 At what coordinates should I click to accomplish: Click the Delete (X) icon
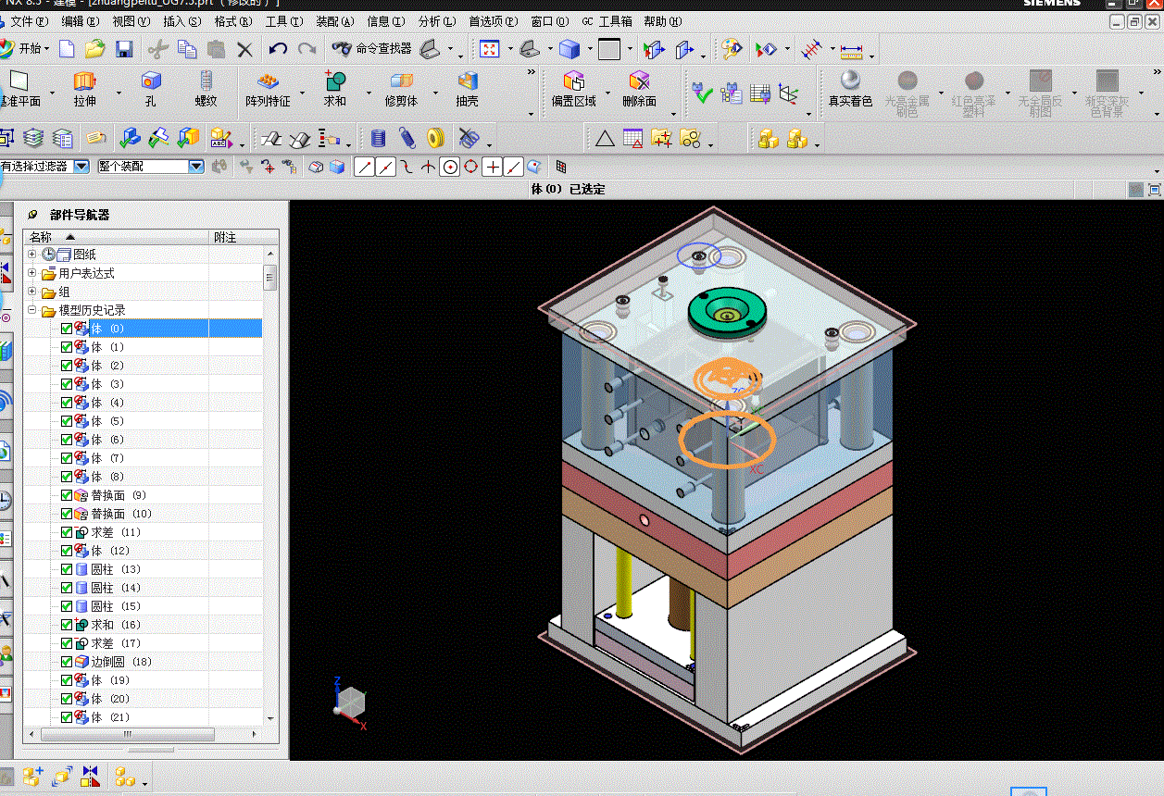click(245, 49)
